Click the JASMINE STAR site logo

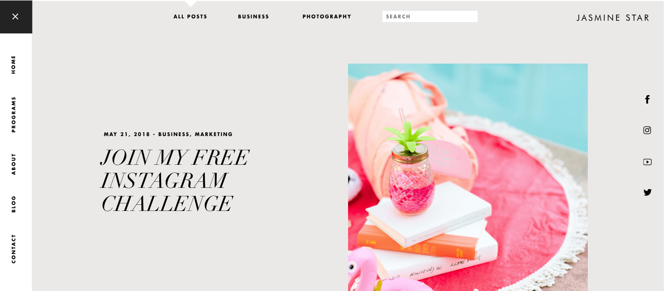point(613,18)
